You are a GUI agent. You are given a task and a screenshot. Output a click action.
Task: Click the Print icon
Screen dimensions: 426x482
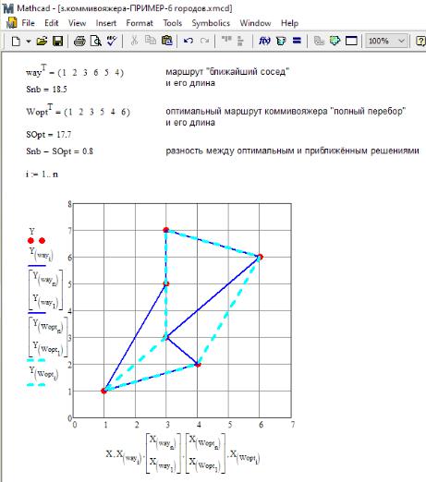[79, 41]
